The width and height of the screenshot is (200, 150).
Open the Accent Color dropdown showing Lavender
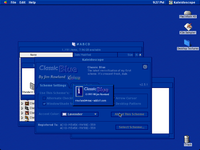point(80,114)
